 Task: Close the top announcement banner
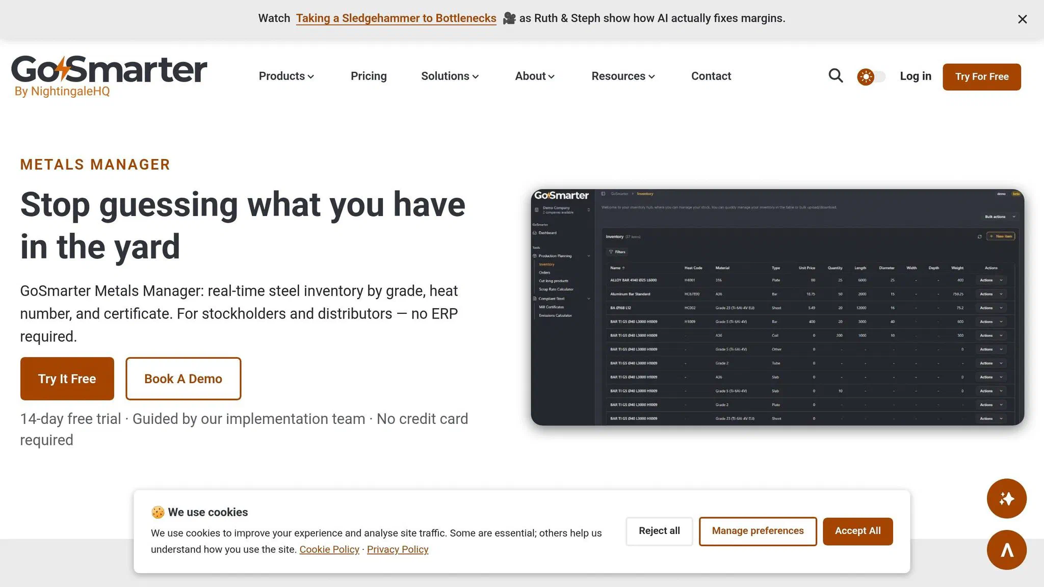click(x=1022, y=19)
